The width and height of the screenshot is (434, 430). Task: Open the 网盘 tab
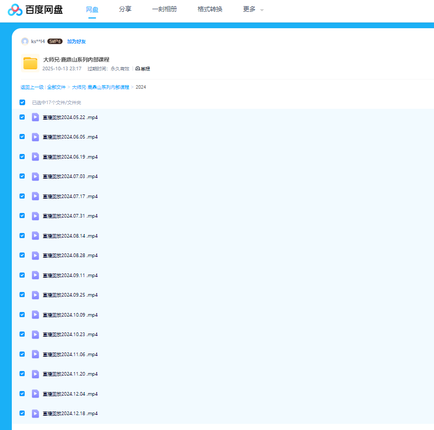(92, 9)
